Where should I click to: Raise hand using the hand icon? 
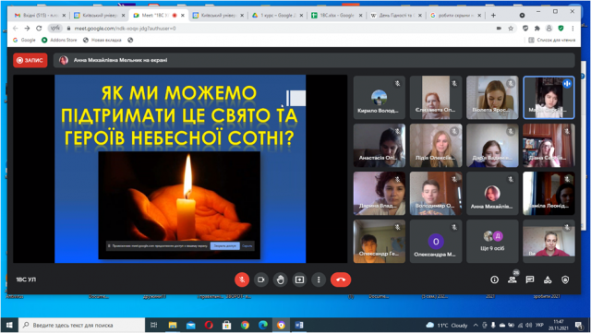click(x=280, y=279)
